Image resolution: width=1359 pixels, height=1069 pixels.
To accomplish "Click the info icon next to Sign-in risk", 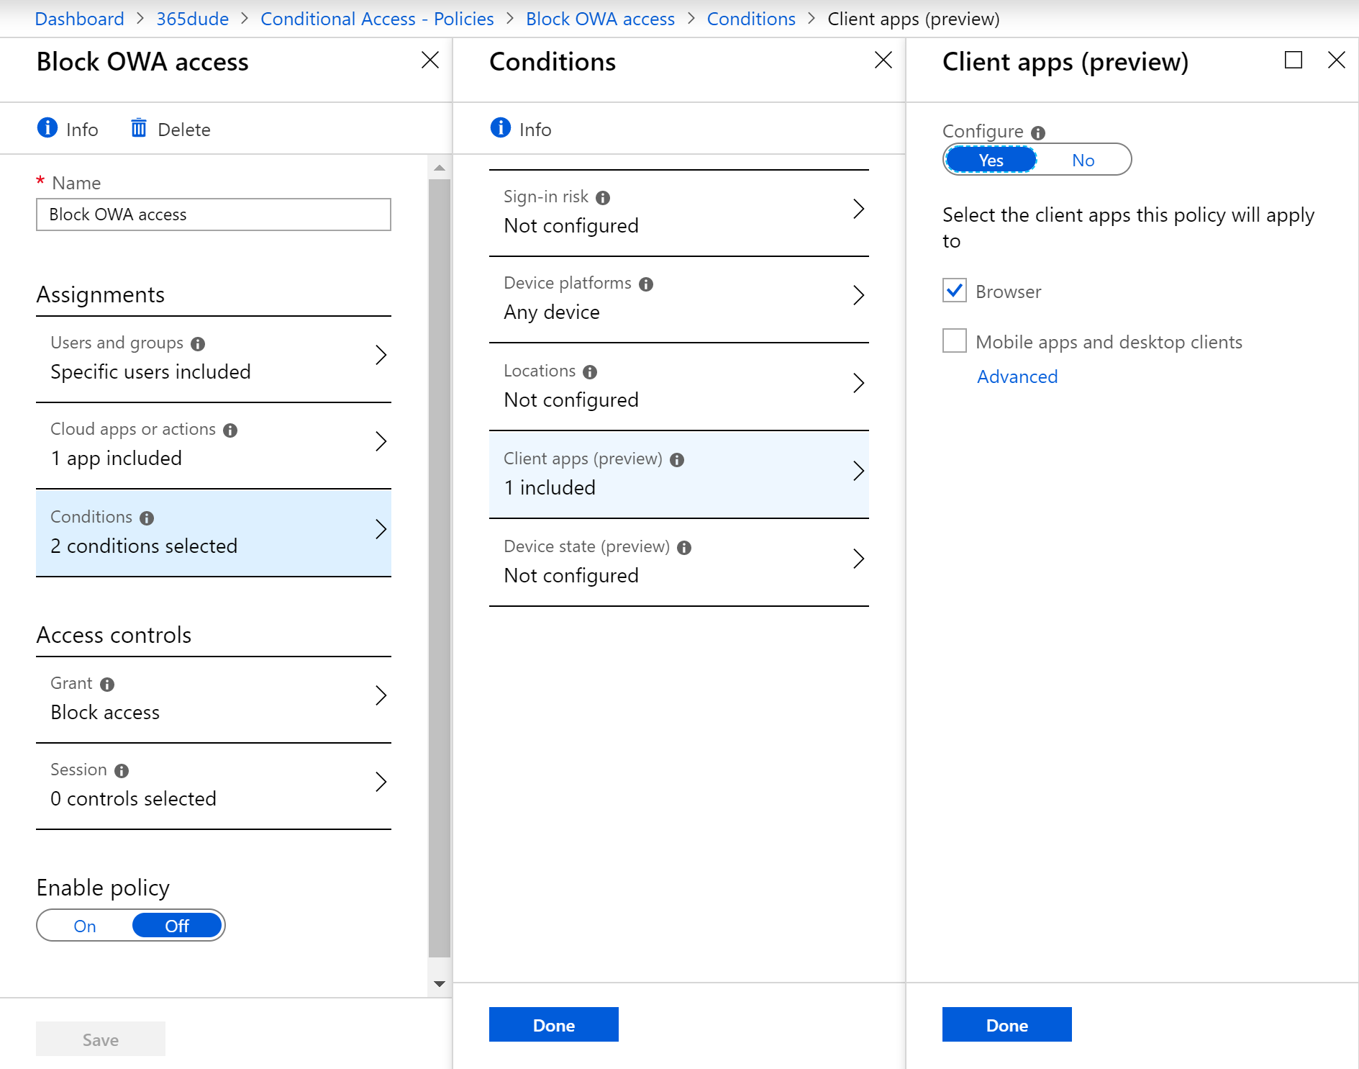I will pyautogui.click(x=604, y=197).
